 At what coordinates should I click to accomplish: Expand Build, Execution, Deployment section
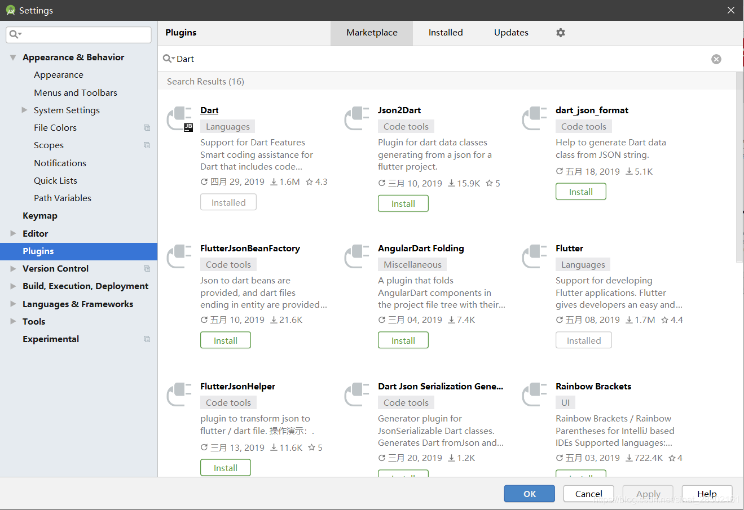[x=13, y=286]
